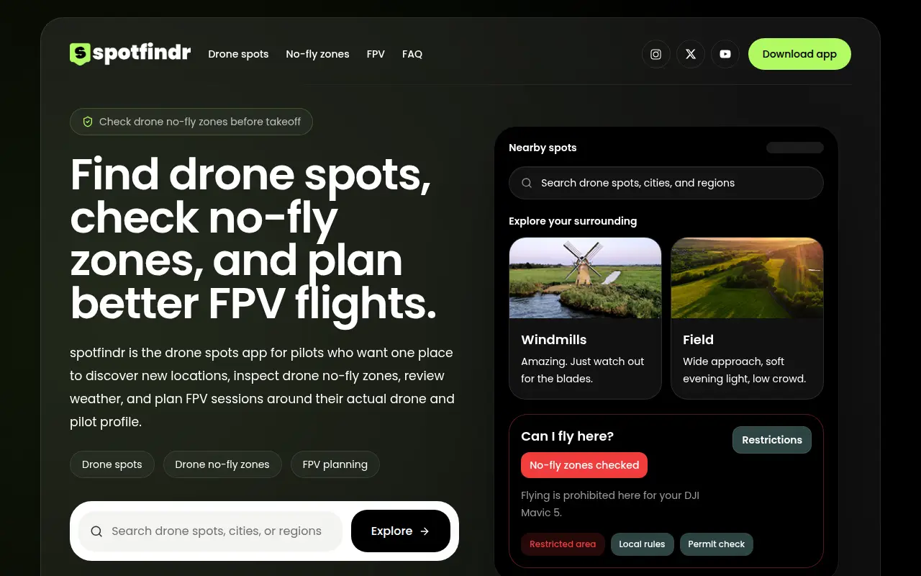Click the 'Find drone spots' main headline
Image resolution: width=921 pixels, height=576 pixels.
[253, 239]
